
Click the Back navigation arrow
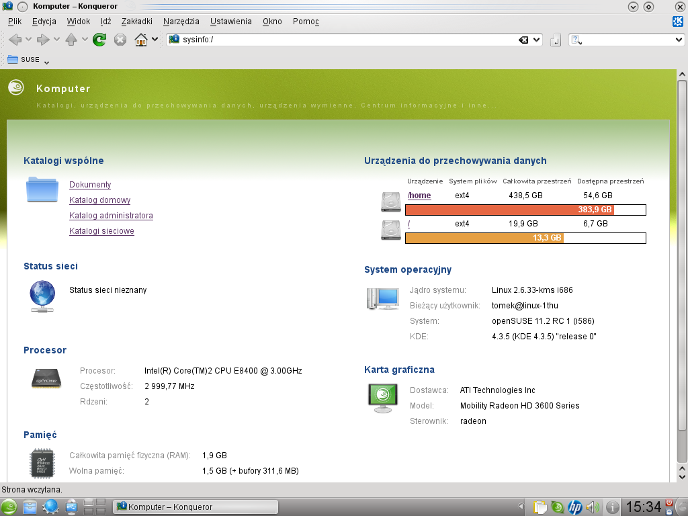15,40
